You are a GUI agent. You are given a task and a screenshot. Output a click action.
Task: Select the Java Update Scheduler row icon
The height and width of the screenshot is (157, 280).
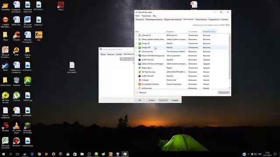click(x=140, y=84)
